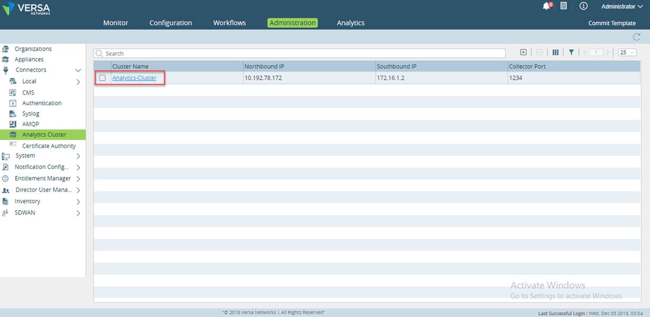Image resolution: width=650 pixels, height=317 pixels.
Task: Tick the Analytics-Cluster row checkbox
Action: [x=103, y=78]
